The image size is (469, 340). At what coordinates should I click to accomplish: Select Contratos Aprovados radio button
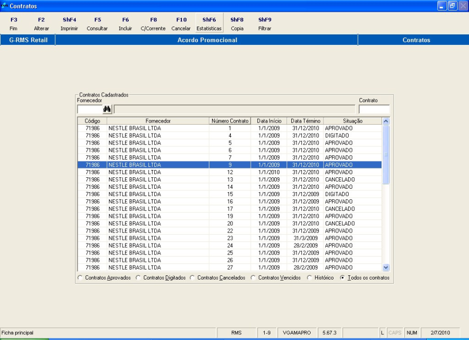click(x=80, y=278)
